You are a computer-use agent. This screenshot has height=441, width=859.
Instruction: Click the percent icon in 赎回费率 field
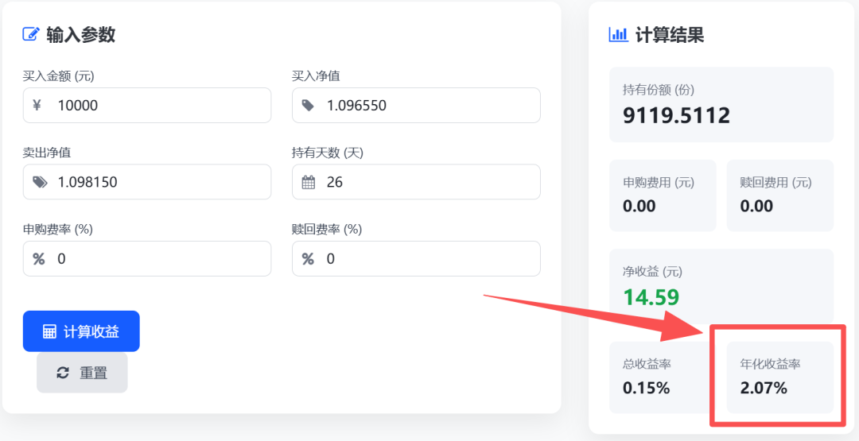click(x=308, y=259)
